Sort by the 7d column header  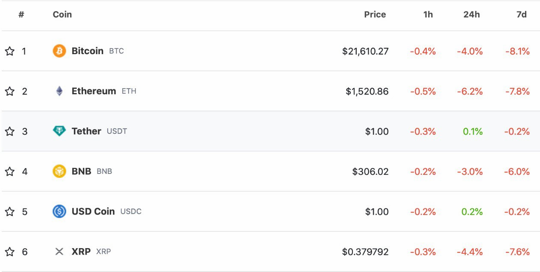[521, 14]
